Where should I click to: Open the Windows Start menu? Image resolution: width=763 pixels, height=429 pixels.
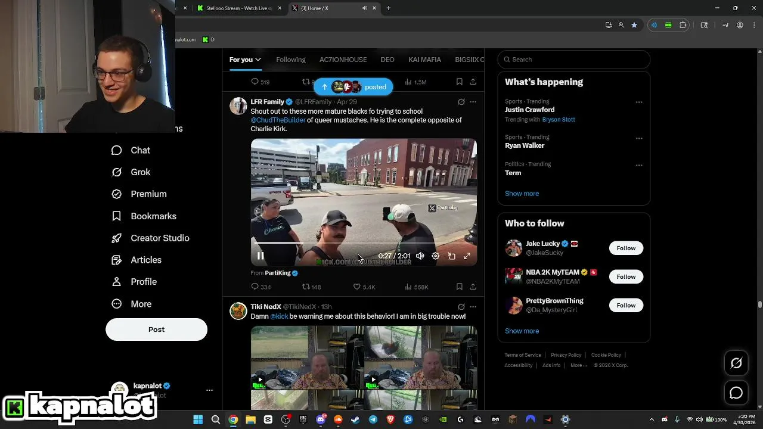pyautogui.click(x=198, y=419)
